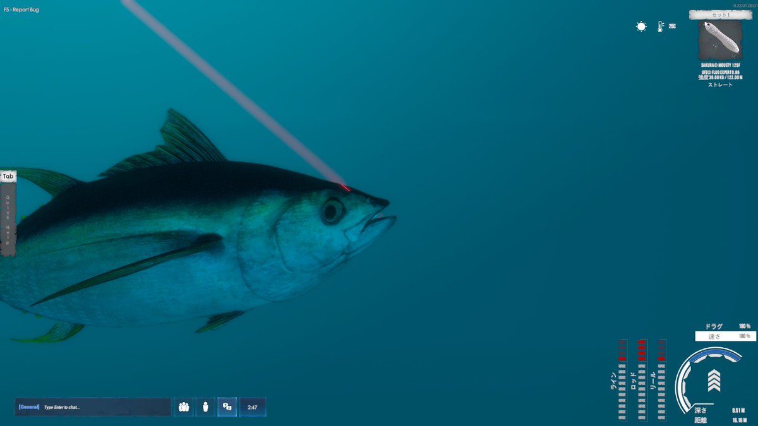Expand the Quick Help side panel

8,219
